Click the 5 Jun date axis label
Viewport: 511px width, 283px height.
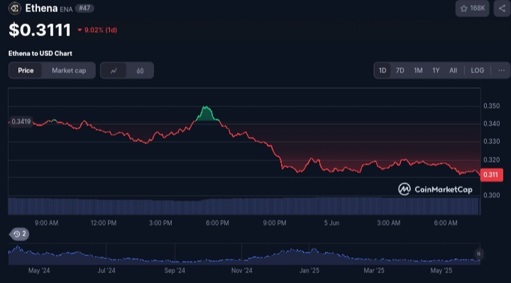[331, 223]
